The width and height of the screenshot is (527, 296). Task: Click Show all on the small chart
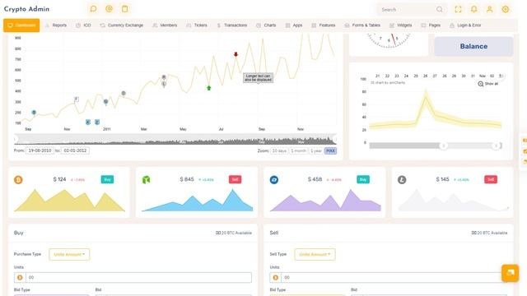point(488,84)
